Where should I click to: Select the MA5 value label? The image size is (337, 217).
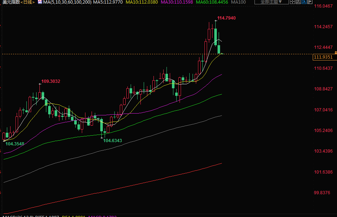[x=108, y=2]
